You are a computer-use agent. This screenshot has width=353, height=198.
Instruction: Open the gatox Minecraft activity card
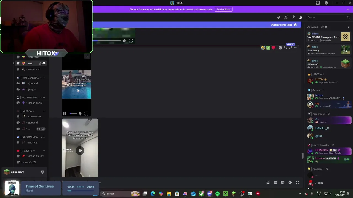[328, 64]
